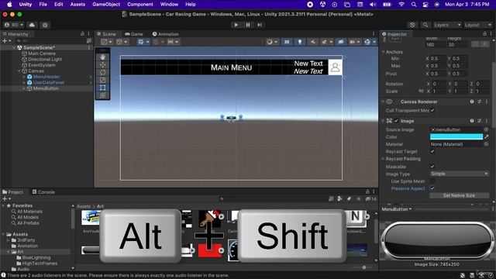
Task: Open version control settings icon in toolbar
Action: [45, 25]
